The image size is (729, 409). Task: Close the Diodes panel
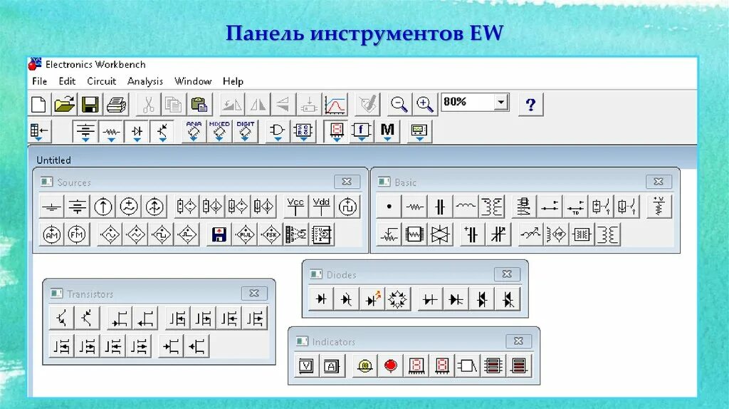(x=507, y=274)
